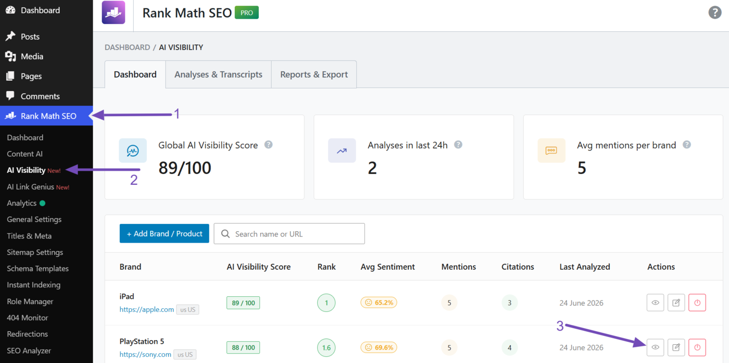Click the search magnifier icon
Screen dimensions: 729x363
pos(225,234)
